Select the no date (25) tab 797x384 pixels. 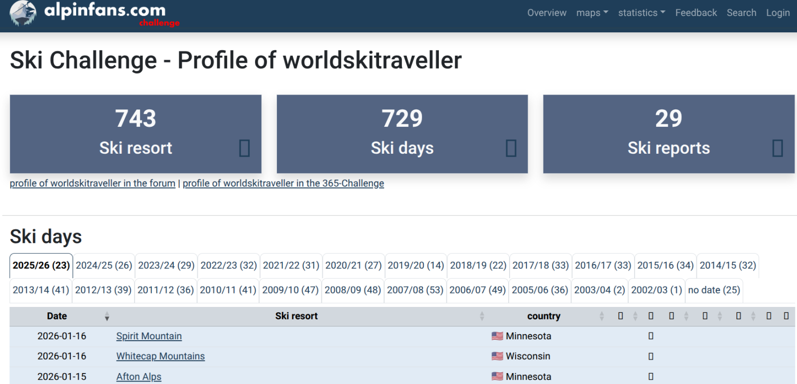pyautogui.click(x=714, y=290)
